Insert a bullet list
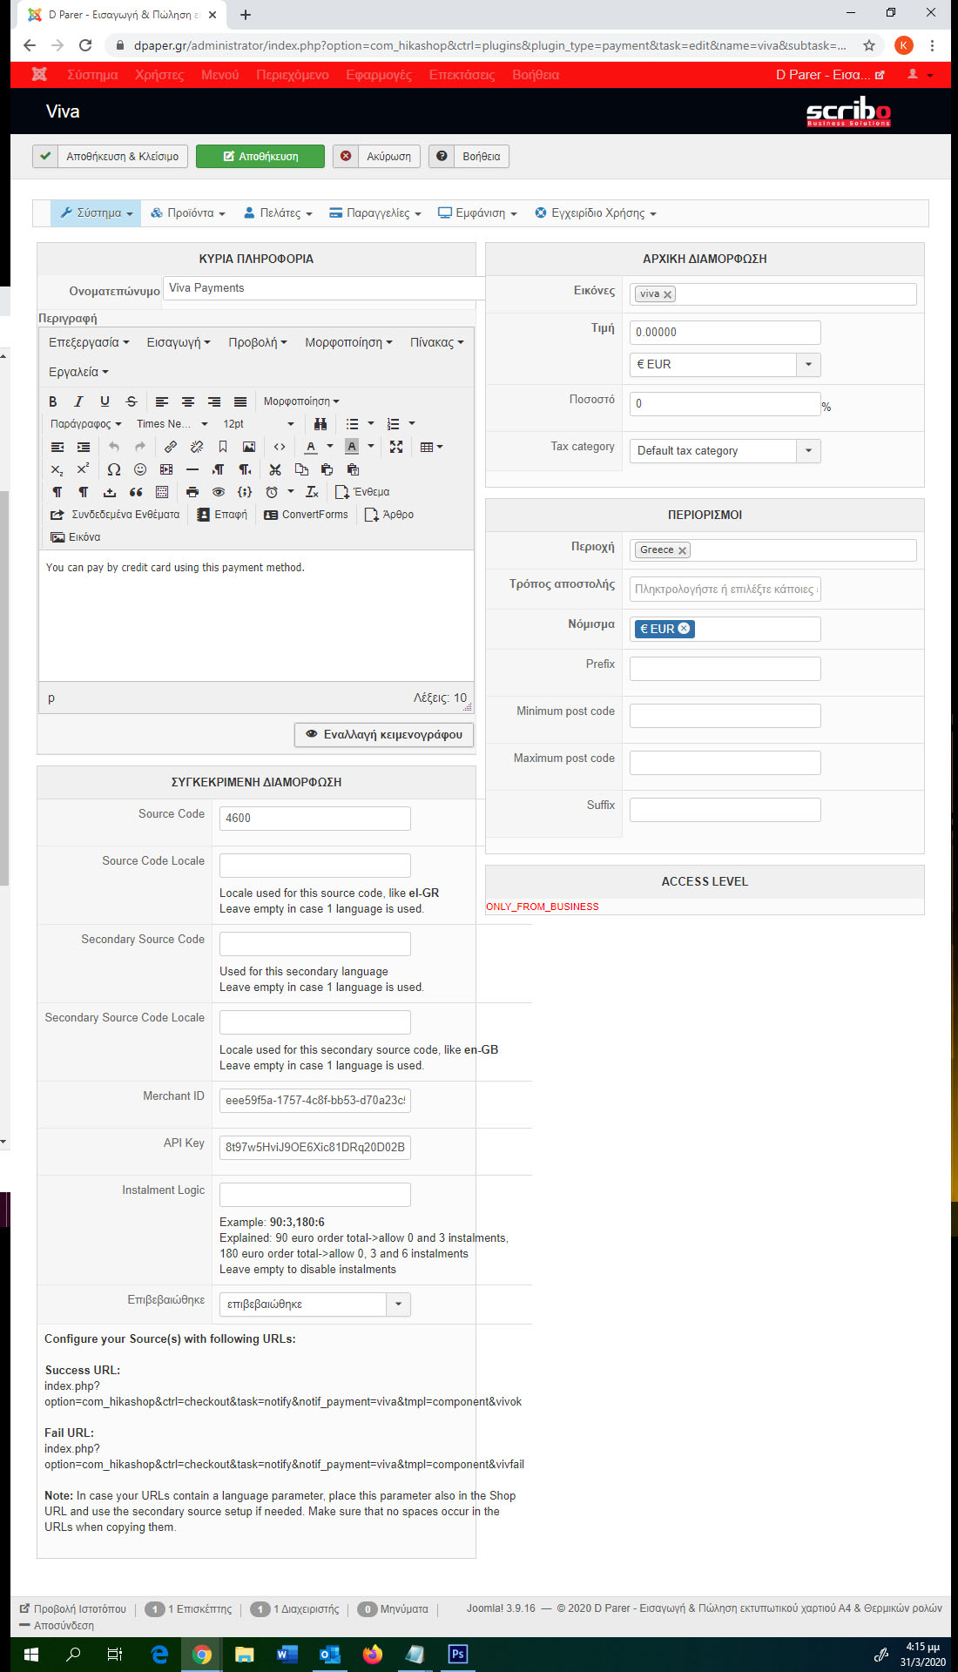This screenshot has height=1672, width=958. click(352, 424)
